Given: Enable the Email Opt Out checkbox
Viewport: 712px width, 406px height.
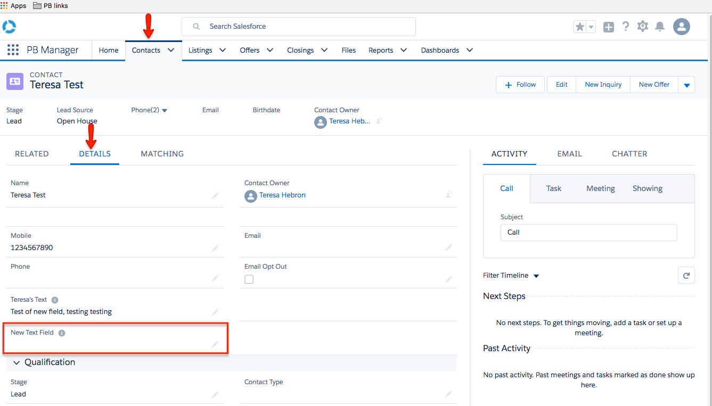Looking at the screenshot, I should tap(249, 279).
